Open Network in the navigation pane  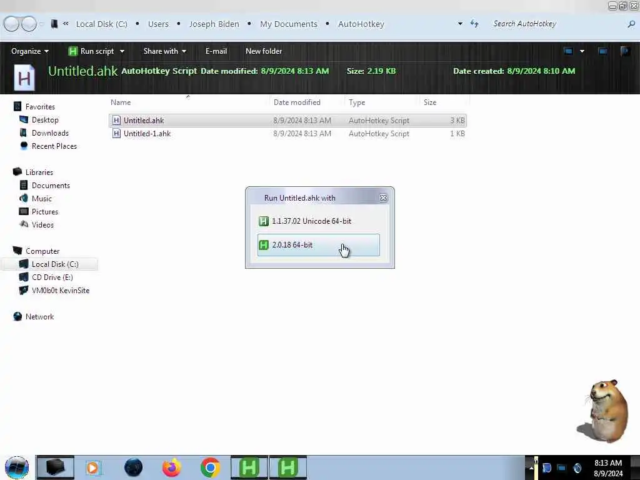[39, 317]
